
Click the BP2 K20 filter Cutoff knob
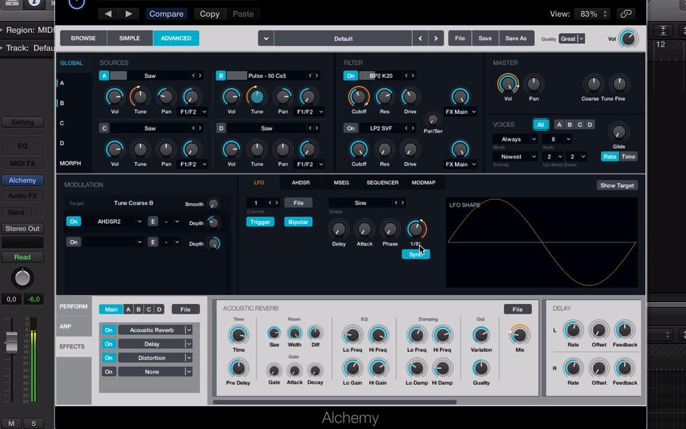(358, 97)
